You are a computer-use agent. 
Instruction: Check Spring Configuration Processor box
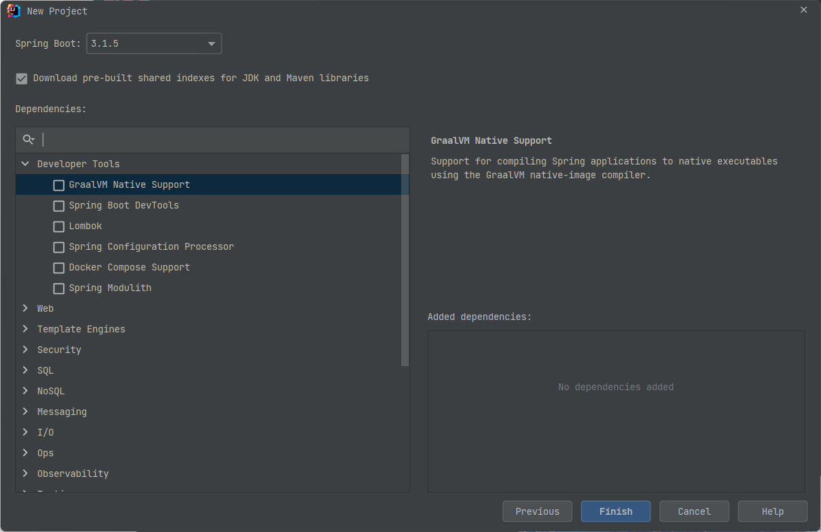click(x=58, y=247)
